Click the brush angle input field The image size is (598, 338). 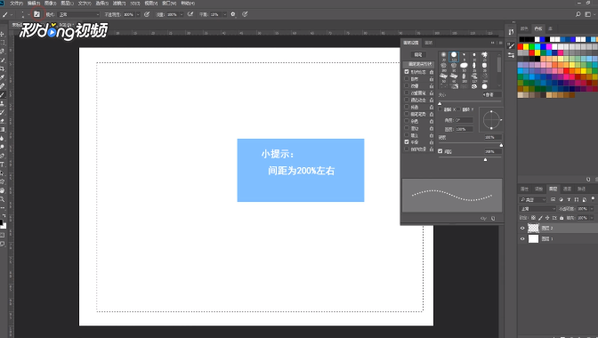pyautogui.click(x=464, y=120)
